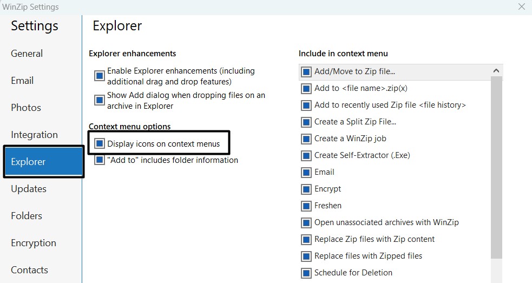Uncheck "Add to" includes folder information
The height and width of the screenshot is (283, 532).
[99, 160]
